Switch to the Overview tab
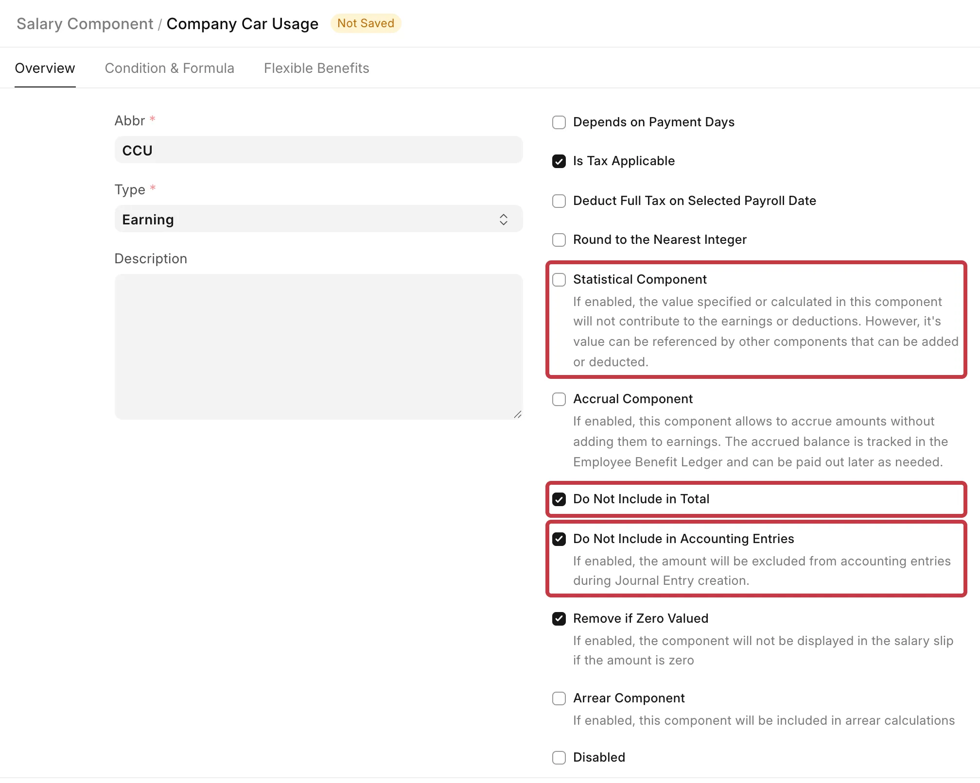The height and width of the screenshot is (783, 980). (x=45, y=68)
